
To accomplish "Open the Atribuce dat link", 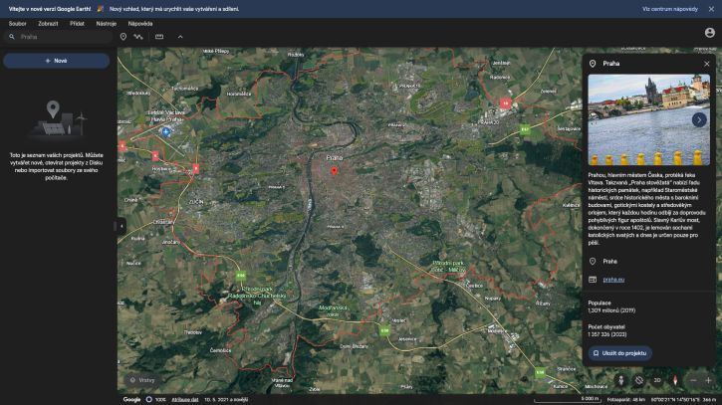I will pyautogui.click(x=185, y=399).
